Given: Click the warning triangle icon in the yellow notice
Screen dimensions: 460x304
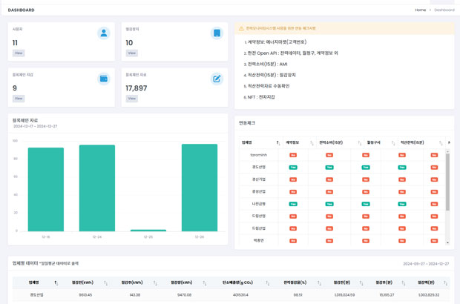Looking at the screenshot, I should (241, 29).
